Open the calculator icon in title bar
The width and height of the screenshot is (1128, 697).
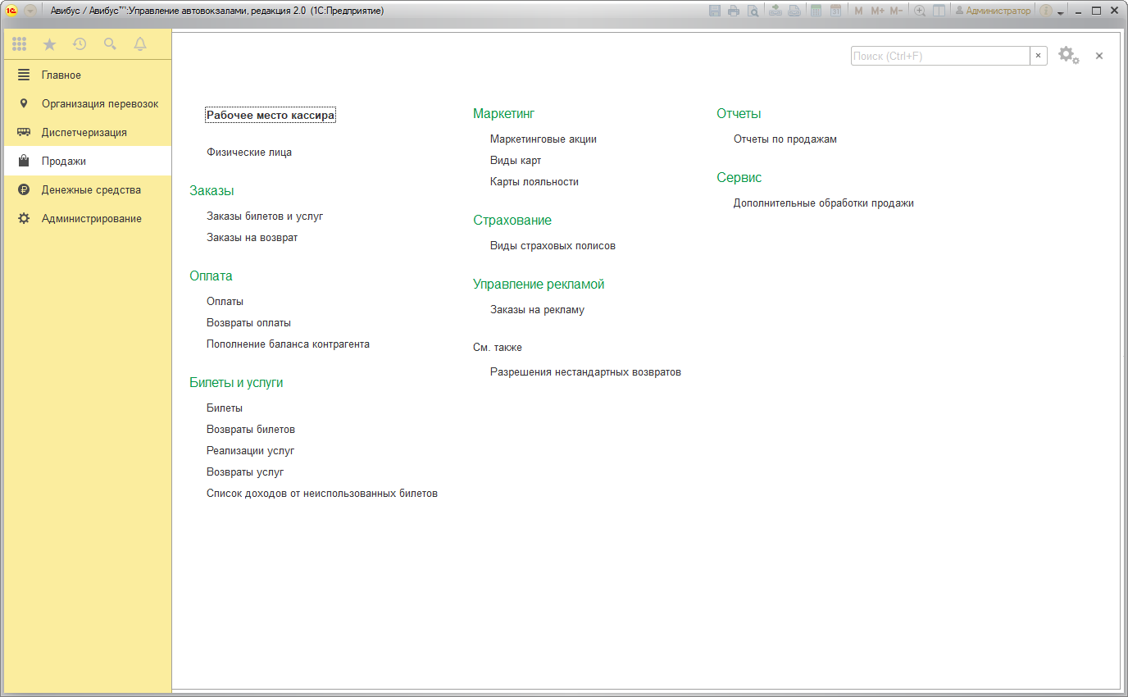pos(816,11)
